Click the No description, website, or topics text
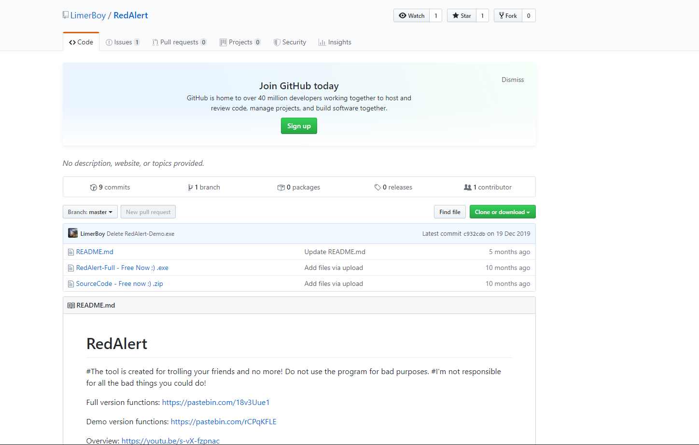699x445 pixels. 133,163
